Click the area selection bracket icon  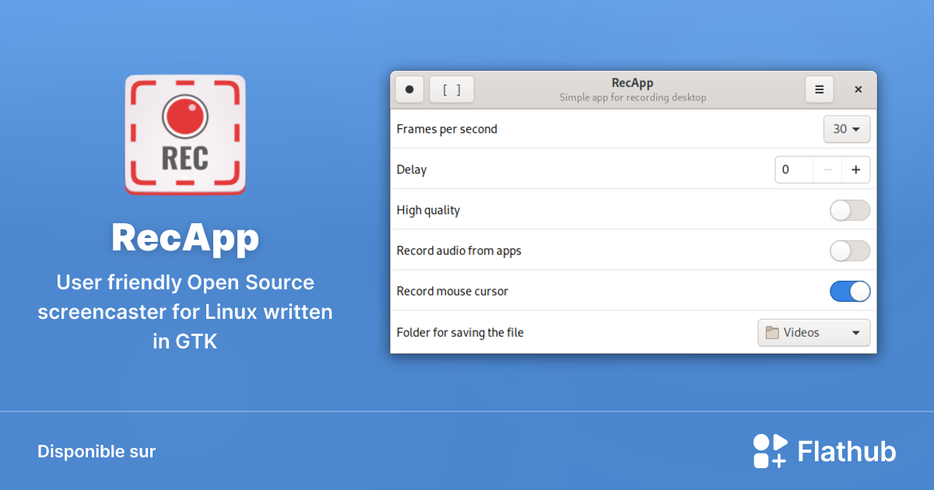pyautogui.click(x=451, y=89)
